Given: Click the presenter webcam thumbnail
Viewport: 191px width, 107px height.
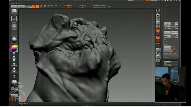Looking at the screenshot, I should (170, 84).
